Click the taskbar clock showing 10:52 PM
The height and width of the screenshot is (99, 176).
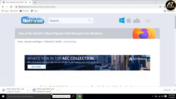[172, 96]
